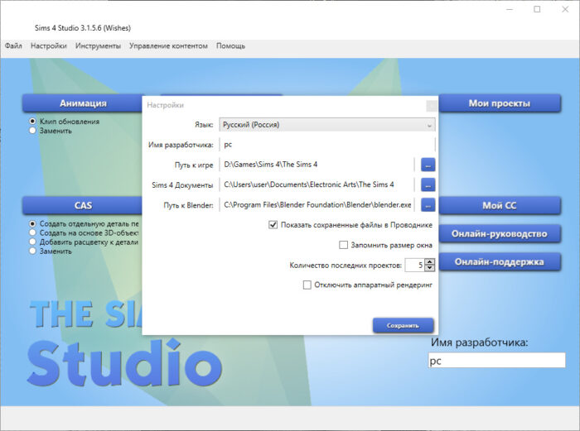Open Онлайн-руководство
The width and height of the screenshot is (580, 431).
[500, 234]
